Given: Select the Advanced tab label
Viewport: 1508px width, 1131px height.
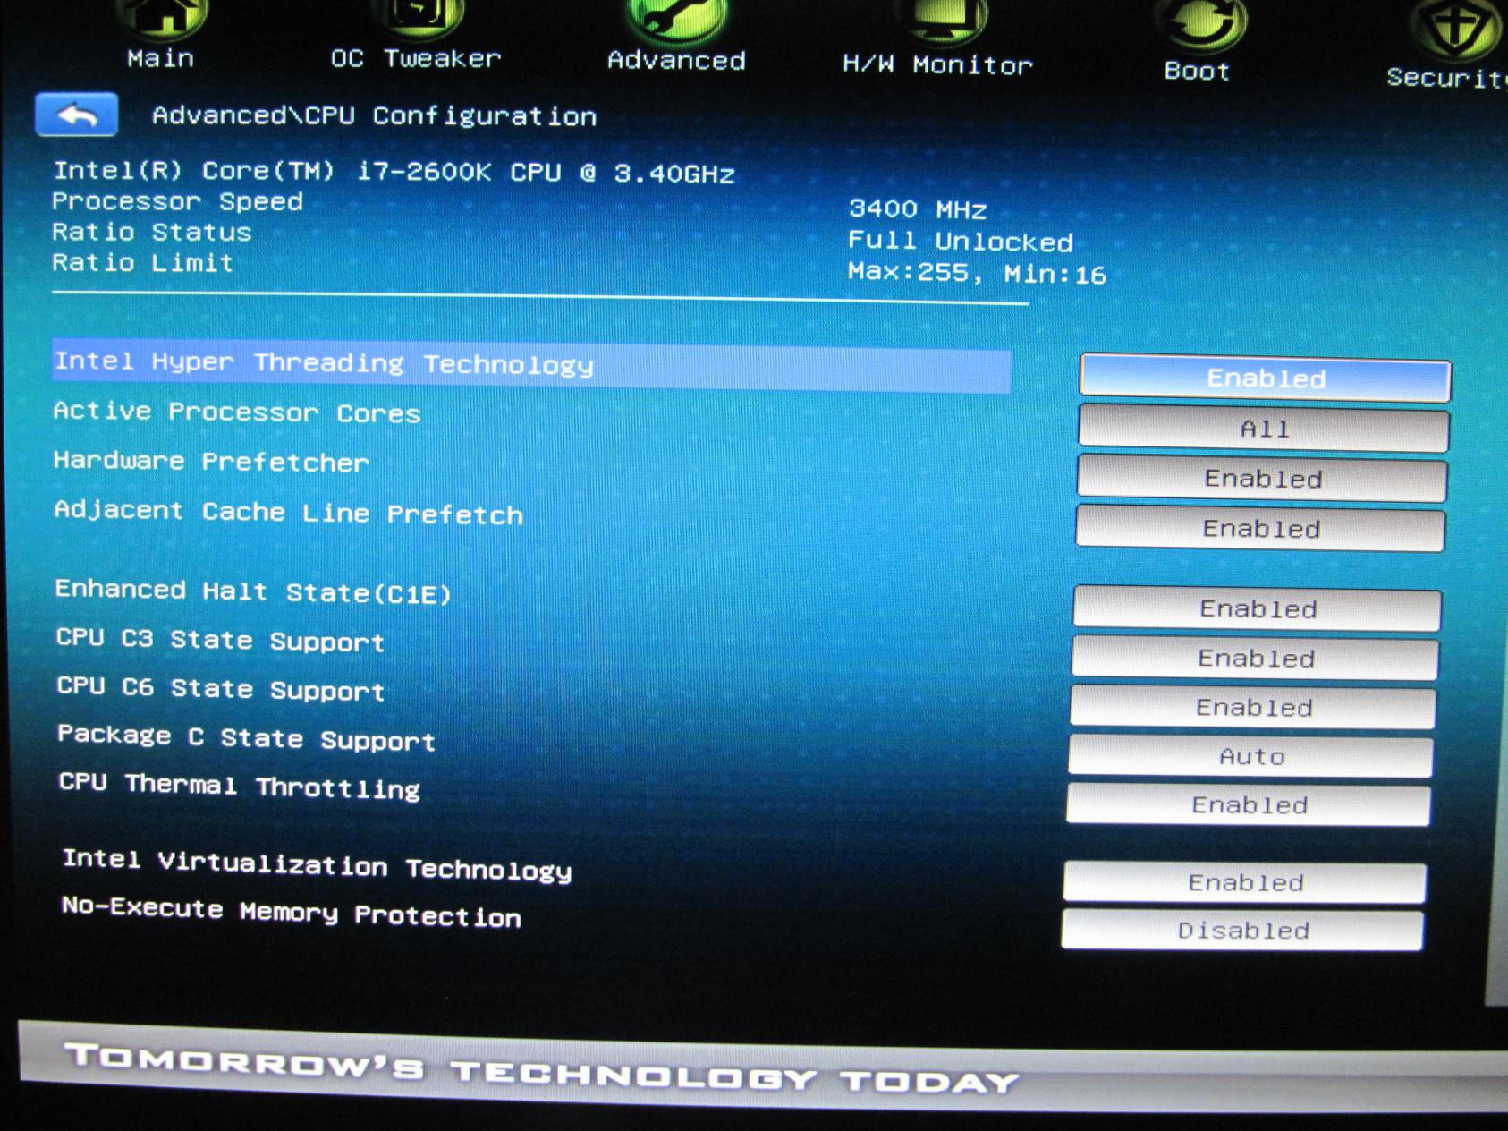Looking at the screenshot, I should (676, 61).
